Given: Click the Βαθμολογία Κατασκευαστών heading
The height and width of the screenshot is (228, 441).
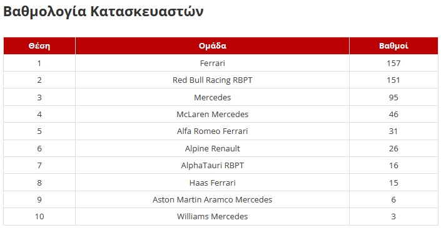Looking at the screenshot, I should (103, 12).
